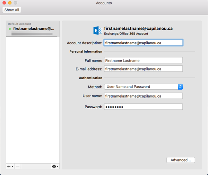
Task: Click the minus remove account button
Action: (18, 166)
